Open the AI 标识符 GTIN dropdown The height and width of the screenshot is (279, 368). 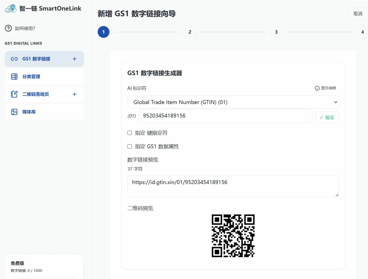233,102
